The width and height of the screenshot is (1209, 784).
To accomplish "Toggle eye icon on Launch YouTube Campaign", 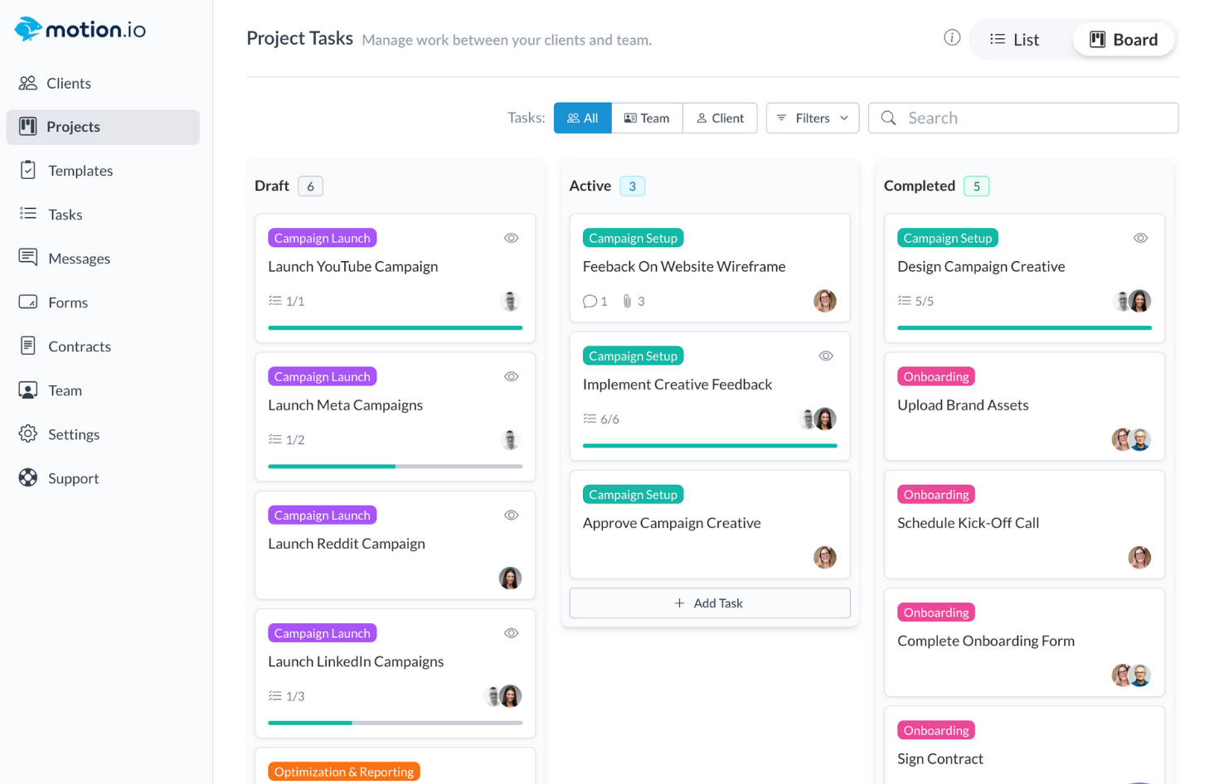I will click(511, 238).
